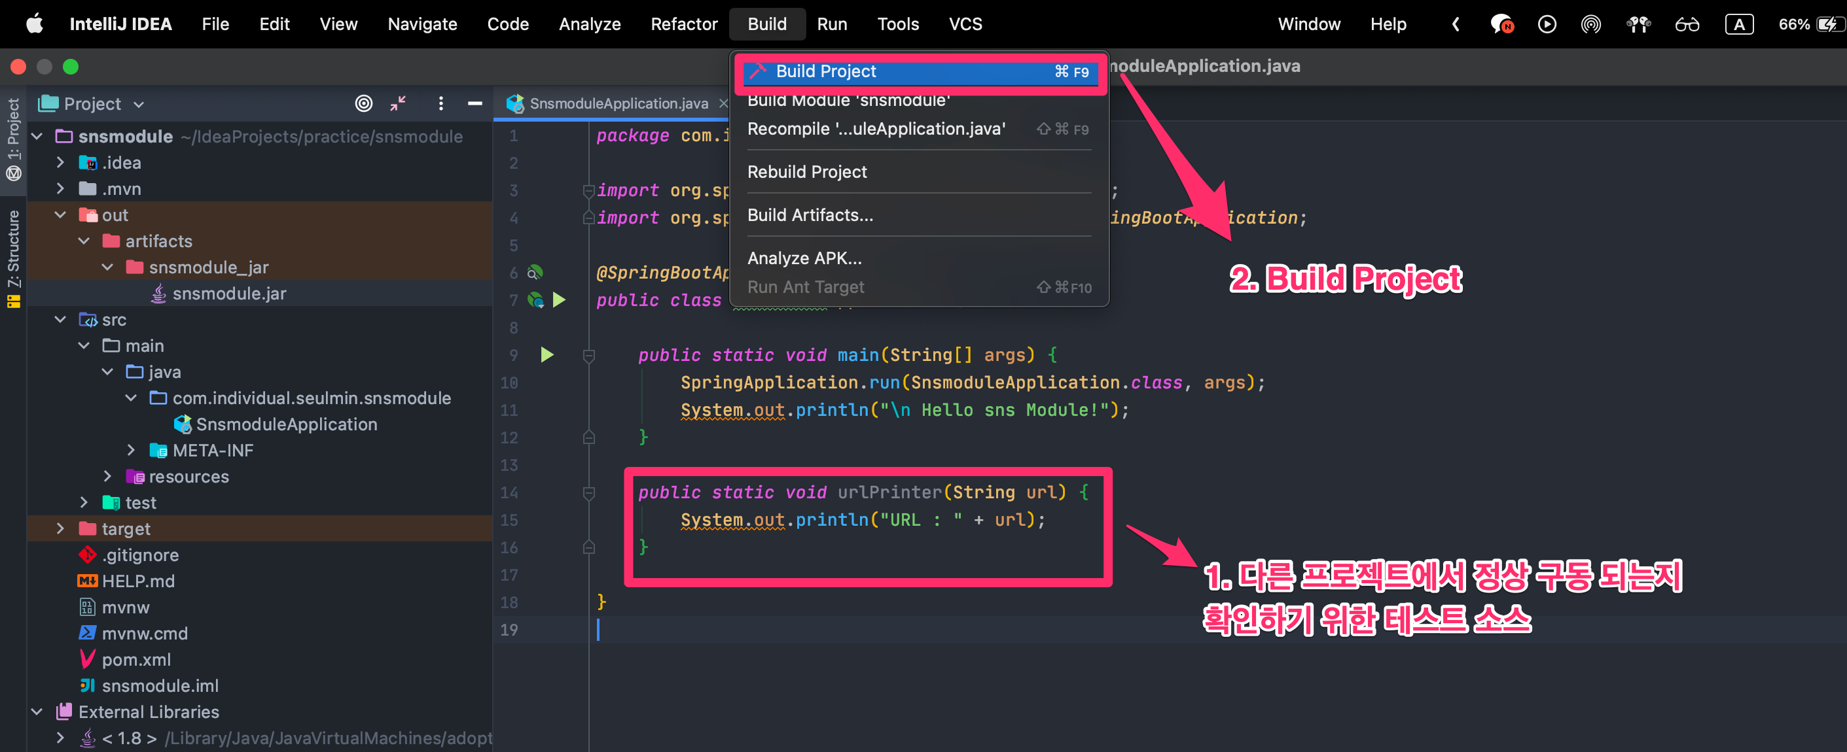Viewport: 1847px width, 752px height.
Task: Choose Build Artifacts... menu entry
Action: [810, 215]
